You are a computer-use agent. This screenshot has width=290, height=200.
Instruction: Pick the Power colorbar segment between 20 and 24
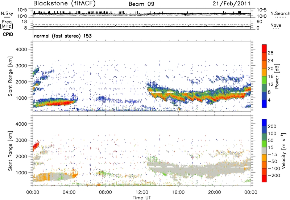click(x=264, y=64)
